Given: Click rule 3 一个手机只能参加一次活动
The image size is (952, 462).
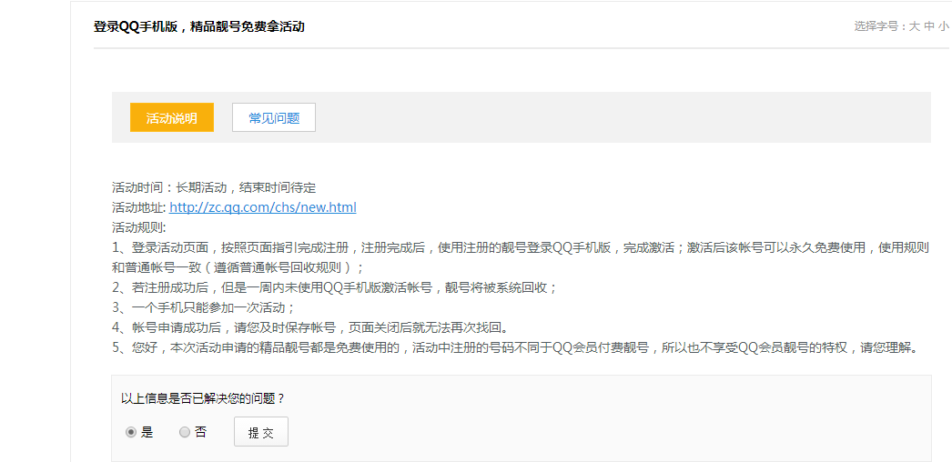Looking at the screenshot, I should click(x=203, y=307).
